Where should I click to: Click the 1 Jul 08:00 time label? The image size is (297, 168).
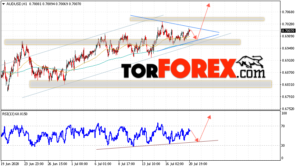click(x=79, y=164)
